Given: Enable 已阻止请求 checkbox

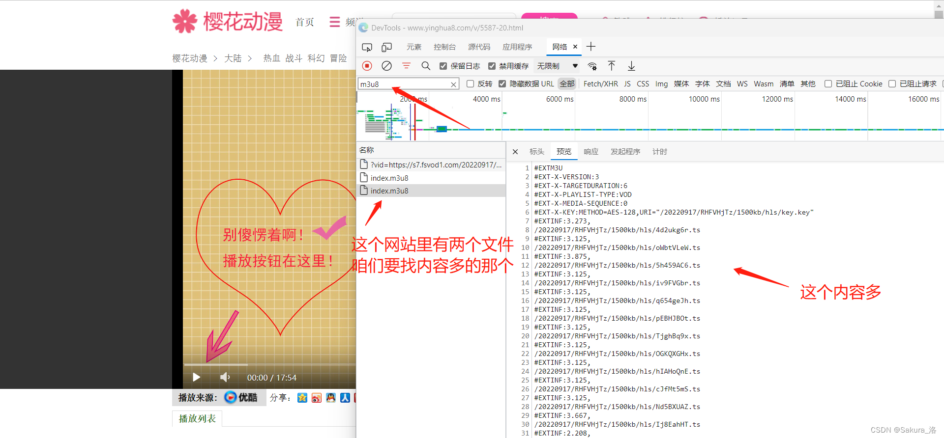Looking at the screenshot, I should [x=892, y=84].
